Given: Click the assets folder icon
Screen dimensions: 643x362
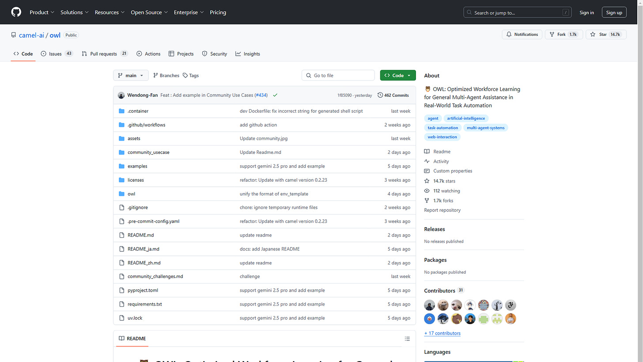Looking at the screenshot, I should point(122,138).
